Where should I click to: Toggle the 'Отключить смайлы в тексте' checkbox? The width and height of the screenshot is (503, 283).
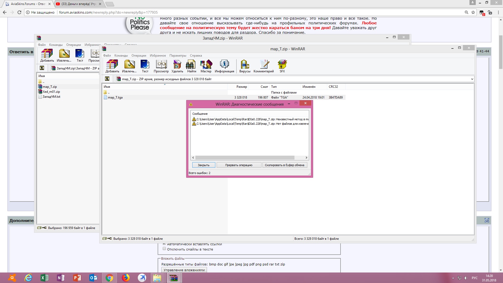click(x=164, y=249)
